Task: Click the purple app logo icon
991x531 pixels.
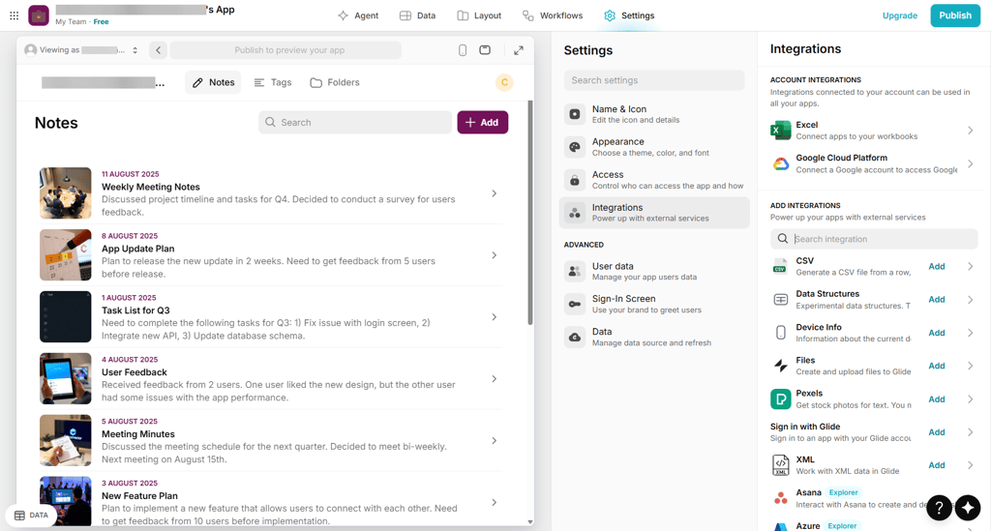Action: (39, 15)
